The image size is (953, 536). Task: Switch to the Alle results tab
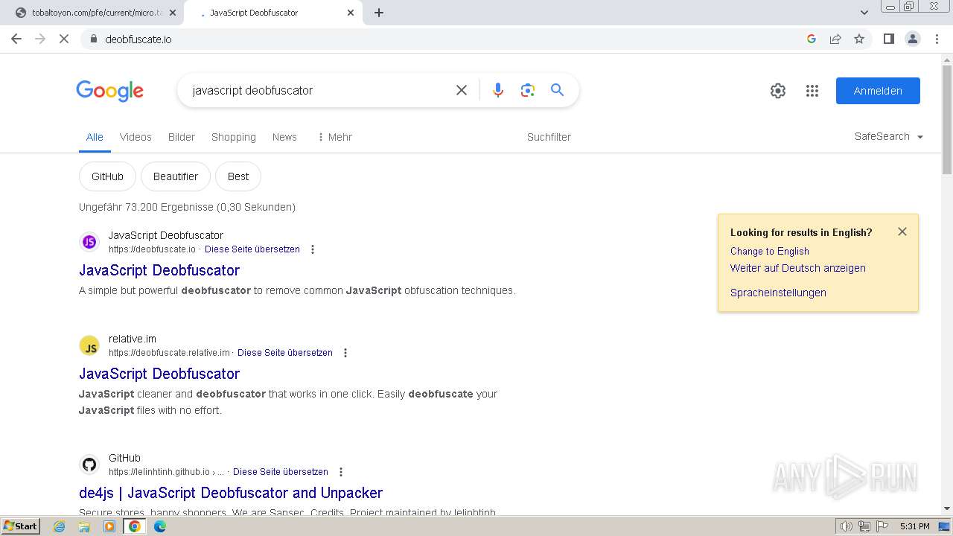click(x=95, y=137)
